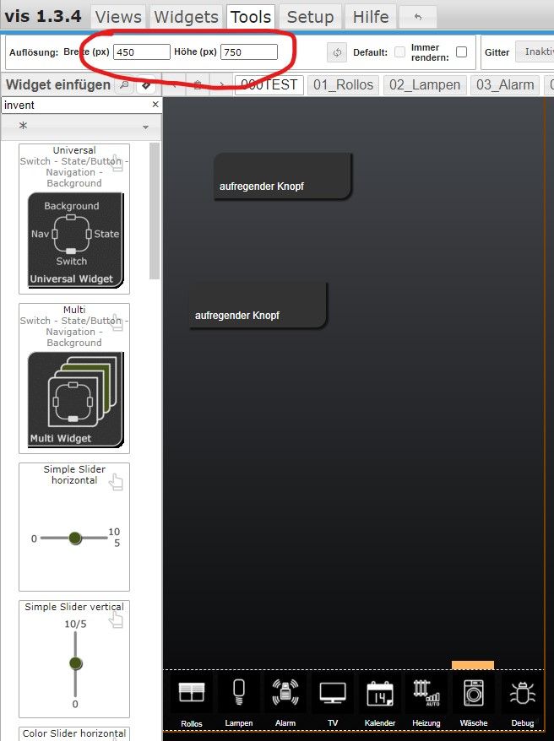Click the 'Auflösung:' label
This screenshot has width=554, height=741.
point(34,52)
